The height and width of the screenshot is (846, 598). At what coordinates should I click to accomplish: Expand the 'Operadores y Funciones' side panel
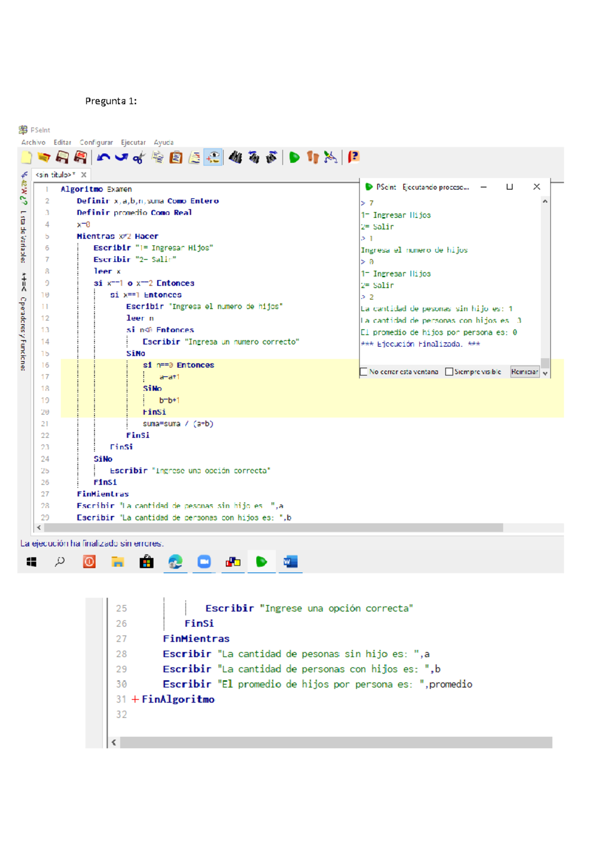tap(23, 327)
